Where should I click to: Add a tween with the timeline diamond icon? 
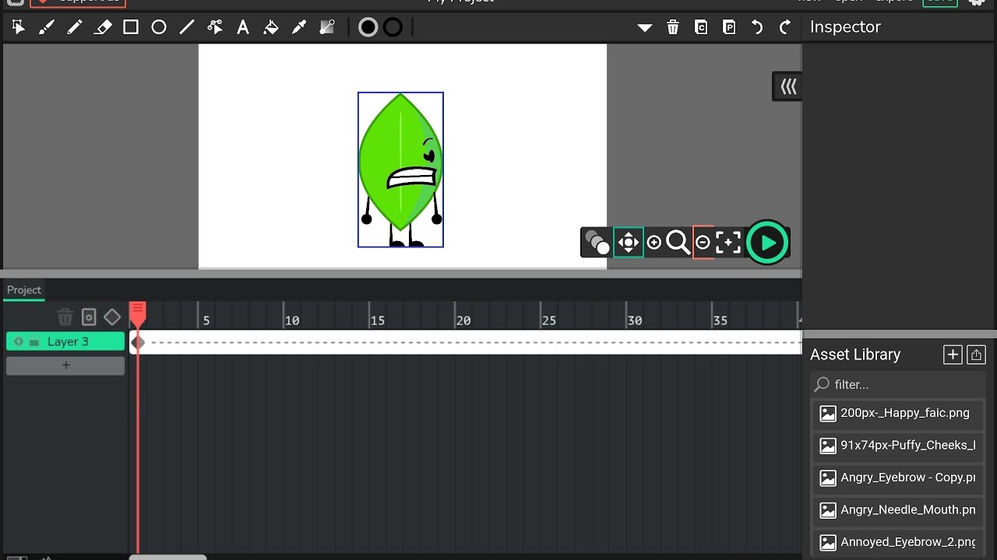112,317
